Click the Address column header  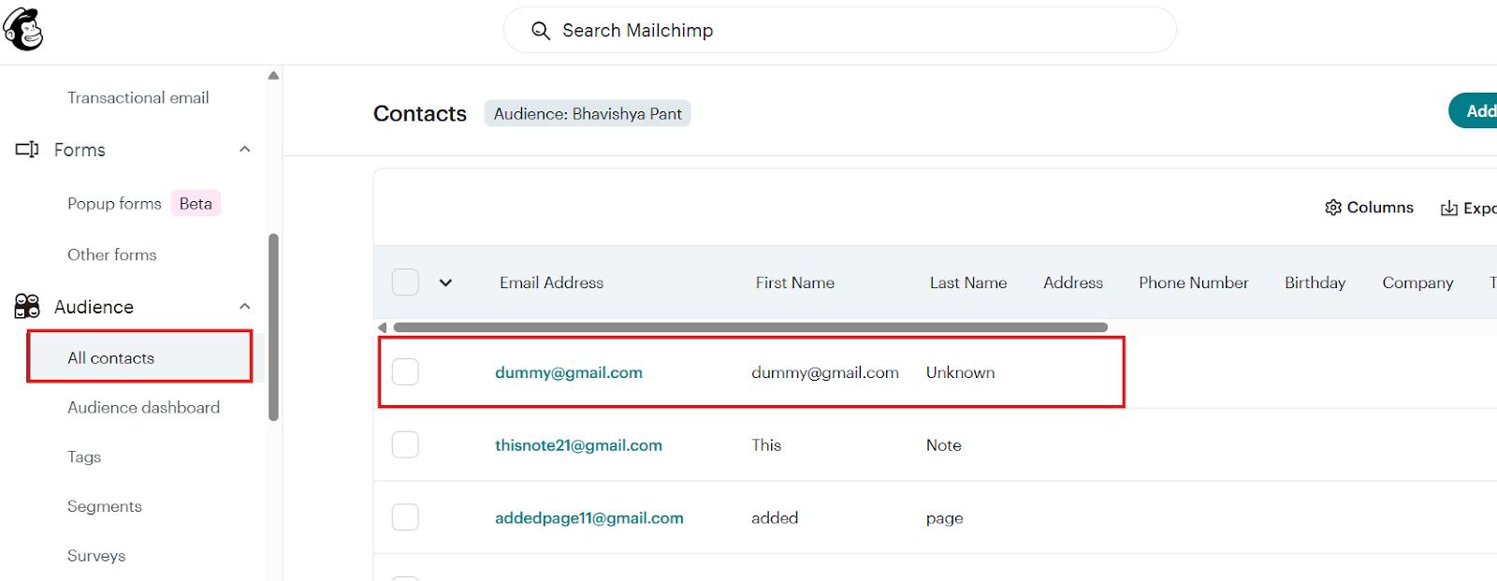(x=1073, y=283)
